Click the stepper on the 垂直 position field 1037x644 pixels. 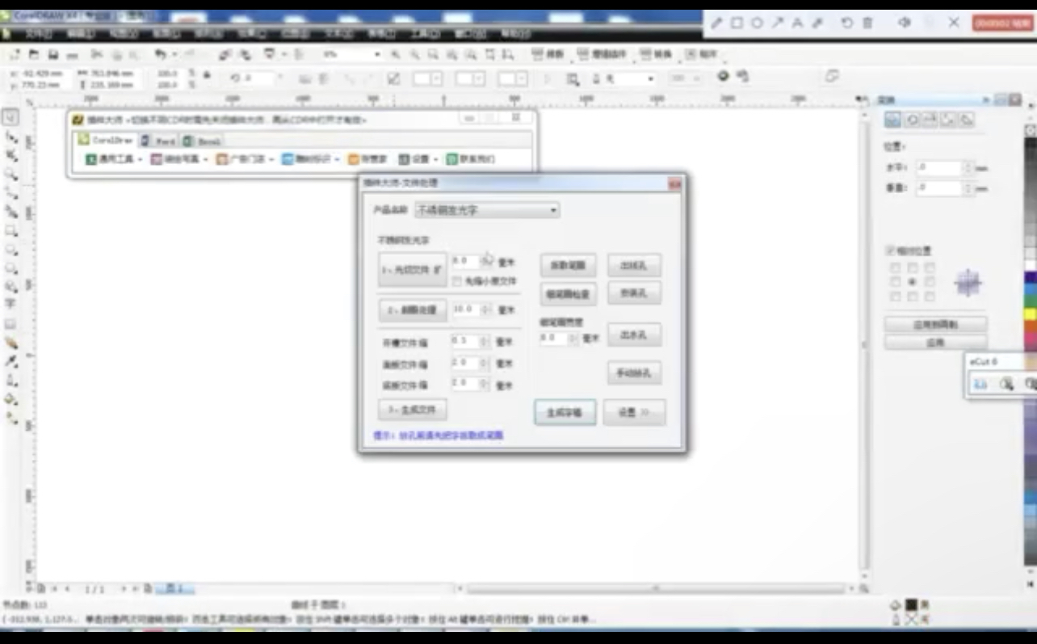968,187
